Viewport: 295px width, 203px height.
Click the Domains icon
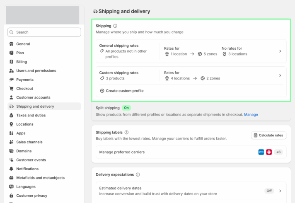click(x=11, y=151)
